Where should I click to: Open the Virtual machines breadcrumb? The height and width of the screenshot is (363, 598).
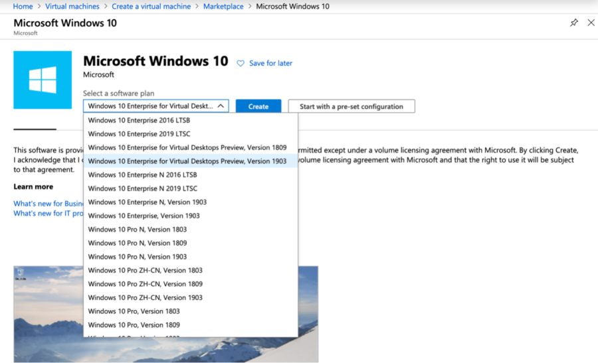[x=72, y=7]
